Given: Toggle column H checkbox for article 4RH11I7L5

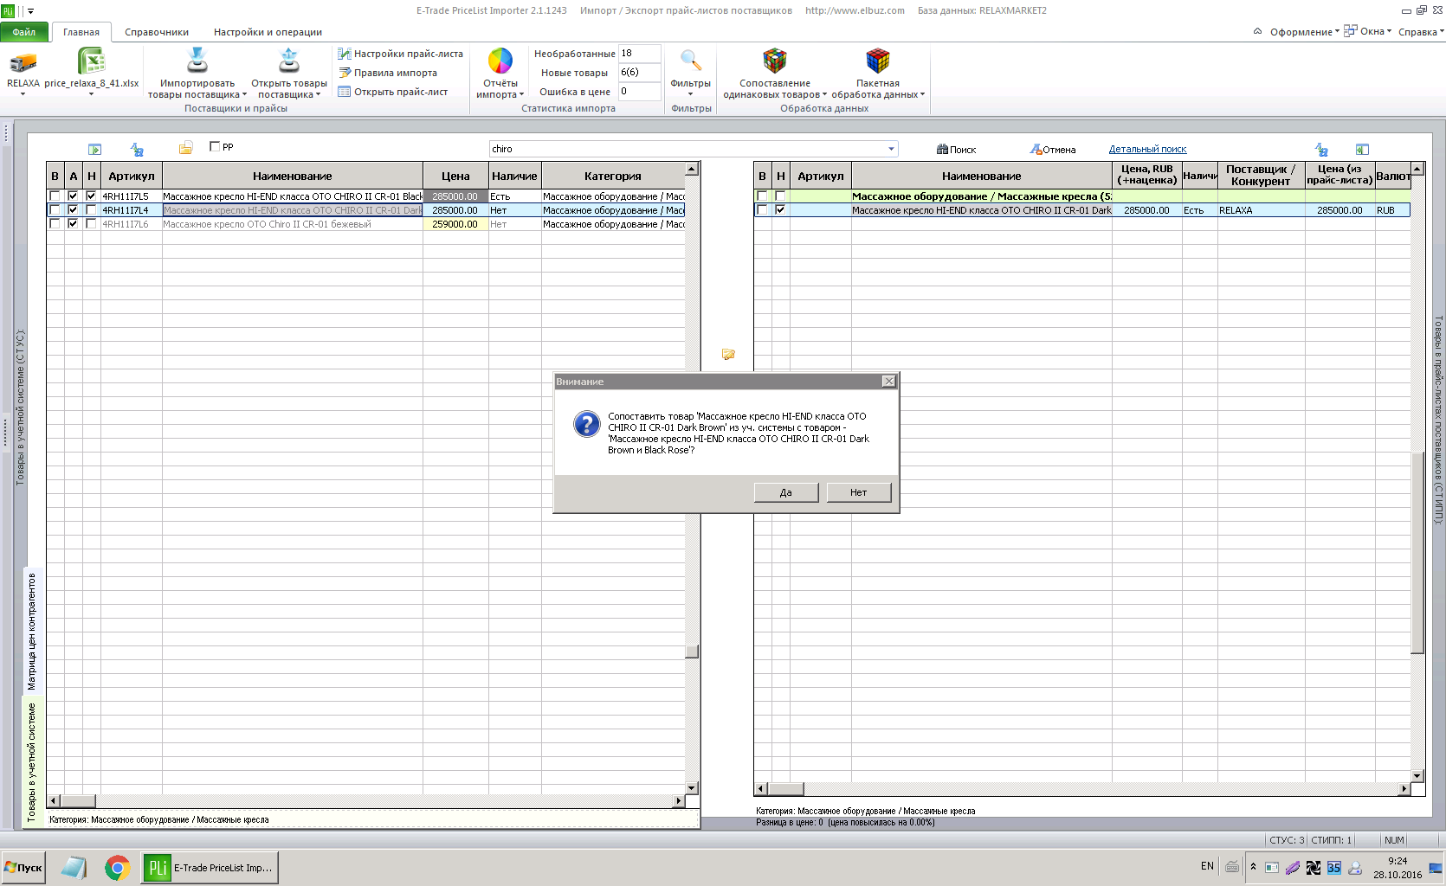Looking at the screenshot, I should [91, 196].
